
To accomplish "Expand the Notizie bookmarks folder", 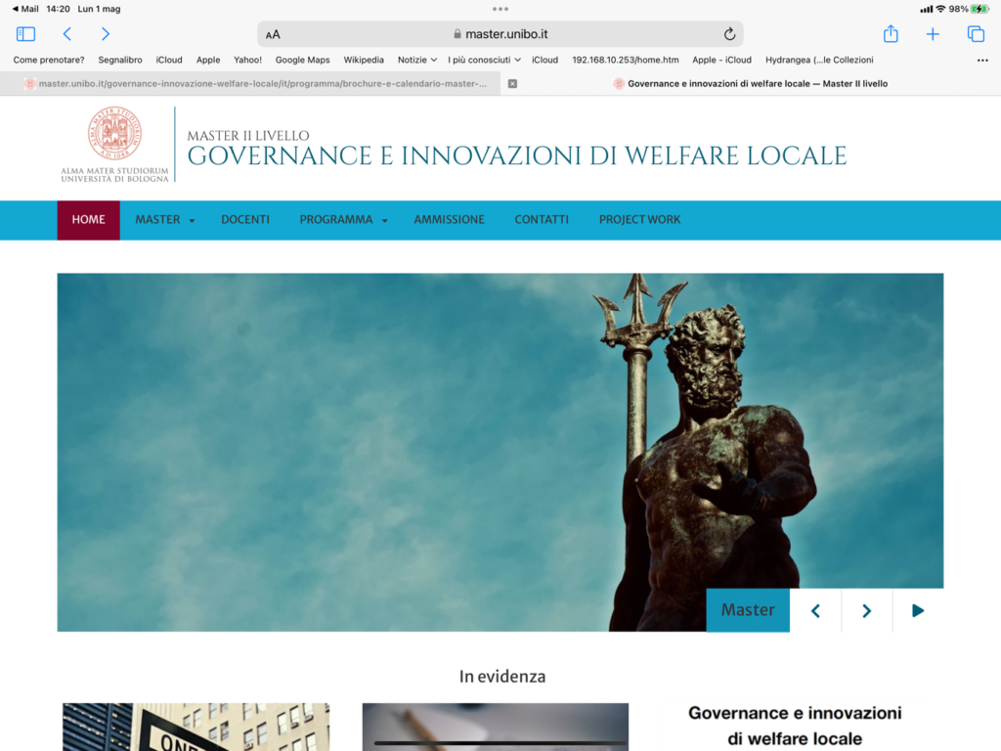I will click(x=416, y=60).
